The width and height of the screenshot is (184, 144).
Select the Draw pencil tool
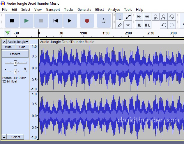pyautogui.click(x=120, y=25)
